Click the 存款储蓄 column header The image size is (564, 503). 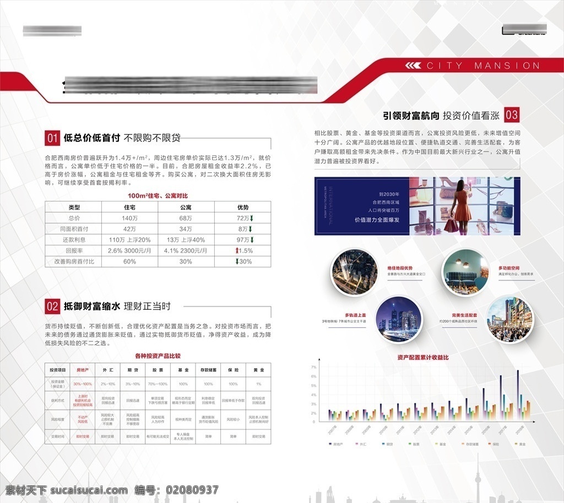click(208, 370)
